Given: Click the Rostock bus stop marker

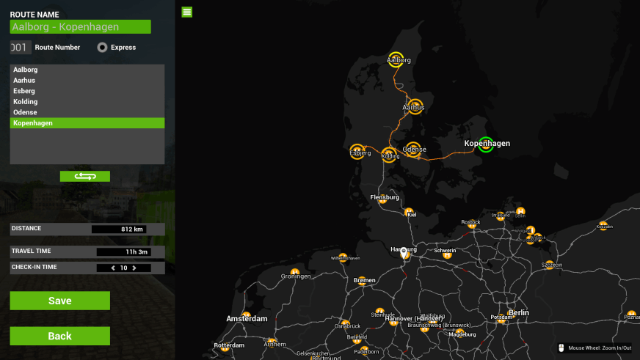Looking at the screenshot, I should [x=472, y=224].
